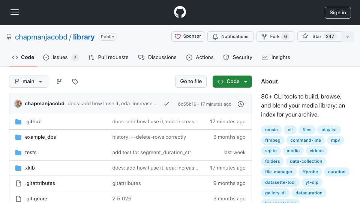
Task: Open the .gitignore file
Action: point(36,198)
